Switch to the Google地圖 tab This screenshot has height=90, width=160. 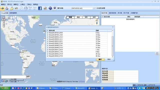(x=5, y=13)
